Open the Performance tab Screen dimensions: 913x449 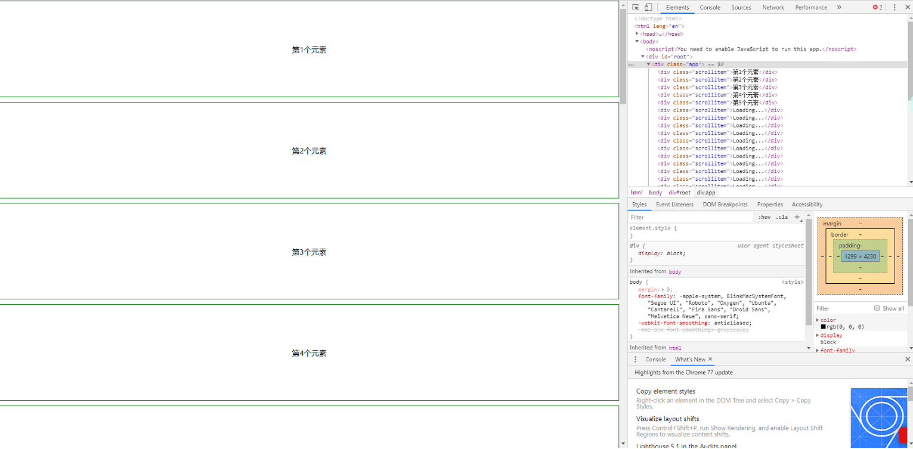[811, 7]
